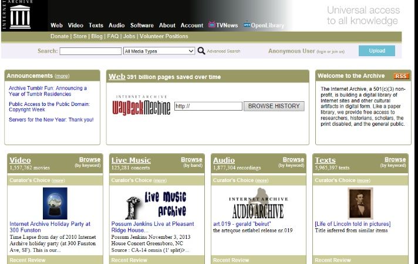Click the FAQ link
Image resolution: width=418 pixels, height=264 pixels.
[113, 36]
